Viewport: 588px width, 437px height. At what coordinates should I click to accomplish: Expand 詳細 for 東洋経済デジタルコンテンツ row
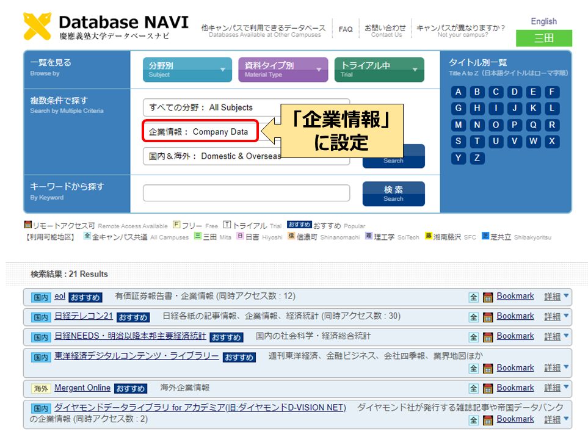click(x=556, y=368)
